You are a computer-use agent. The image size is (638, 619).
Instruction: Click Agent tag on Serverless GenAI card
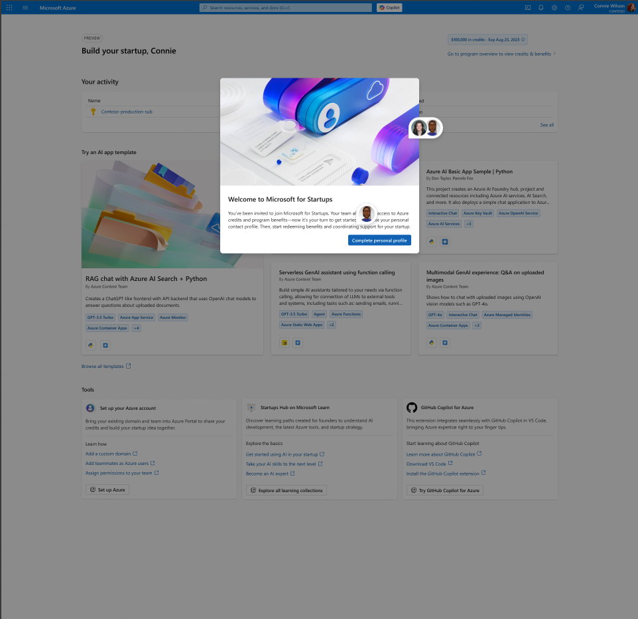[x=320, y=314]
